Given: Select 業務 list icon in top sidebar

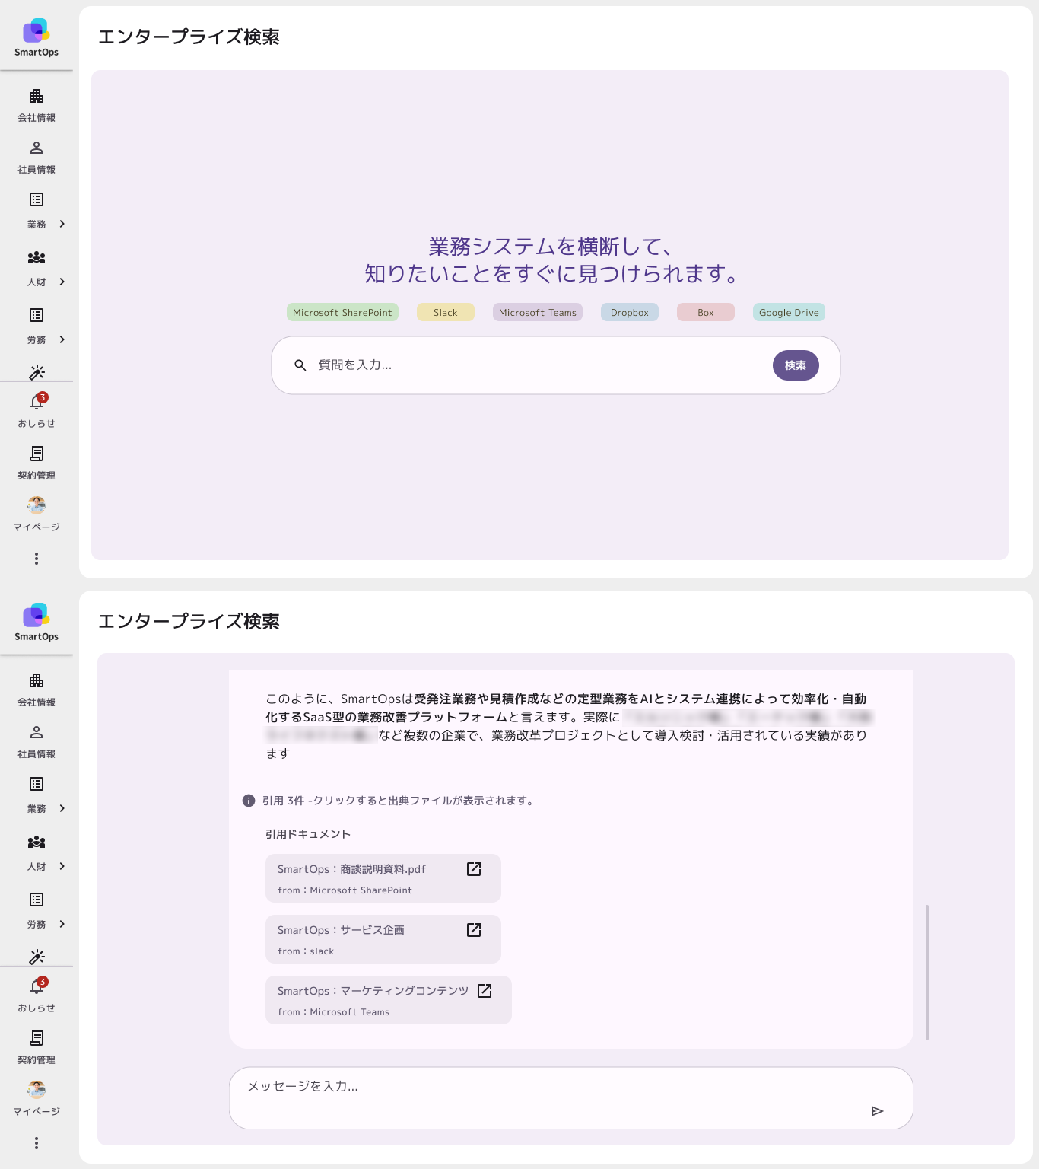Looking at the screenshot, I should pos(37,199).
